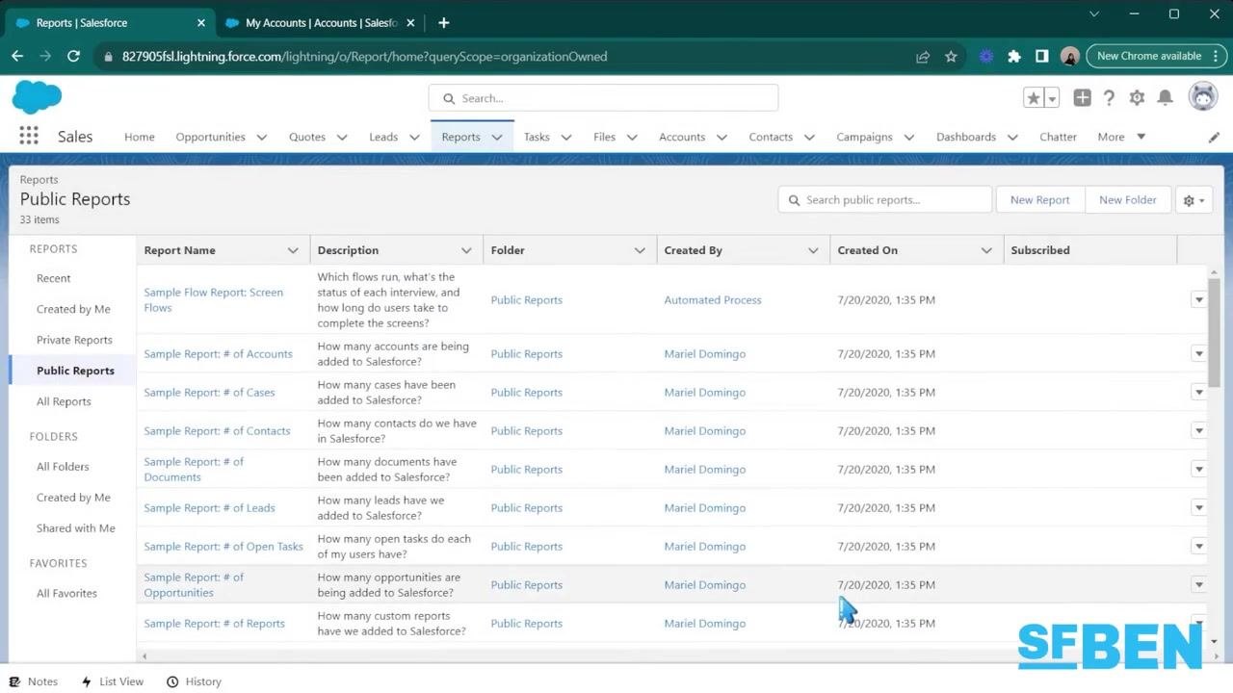
Task: Open List View utility item
Action: 113,681
